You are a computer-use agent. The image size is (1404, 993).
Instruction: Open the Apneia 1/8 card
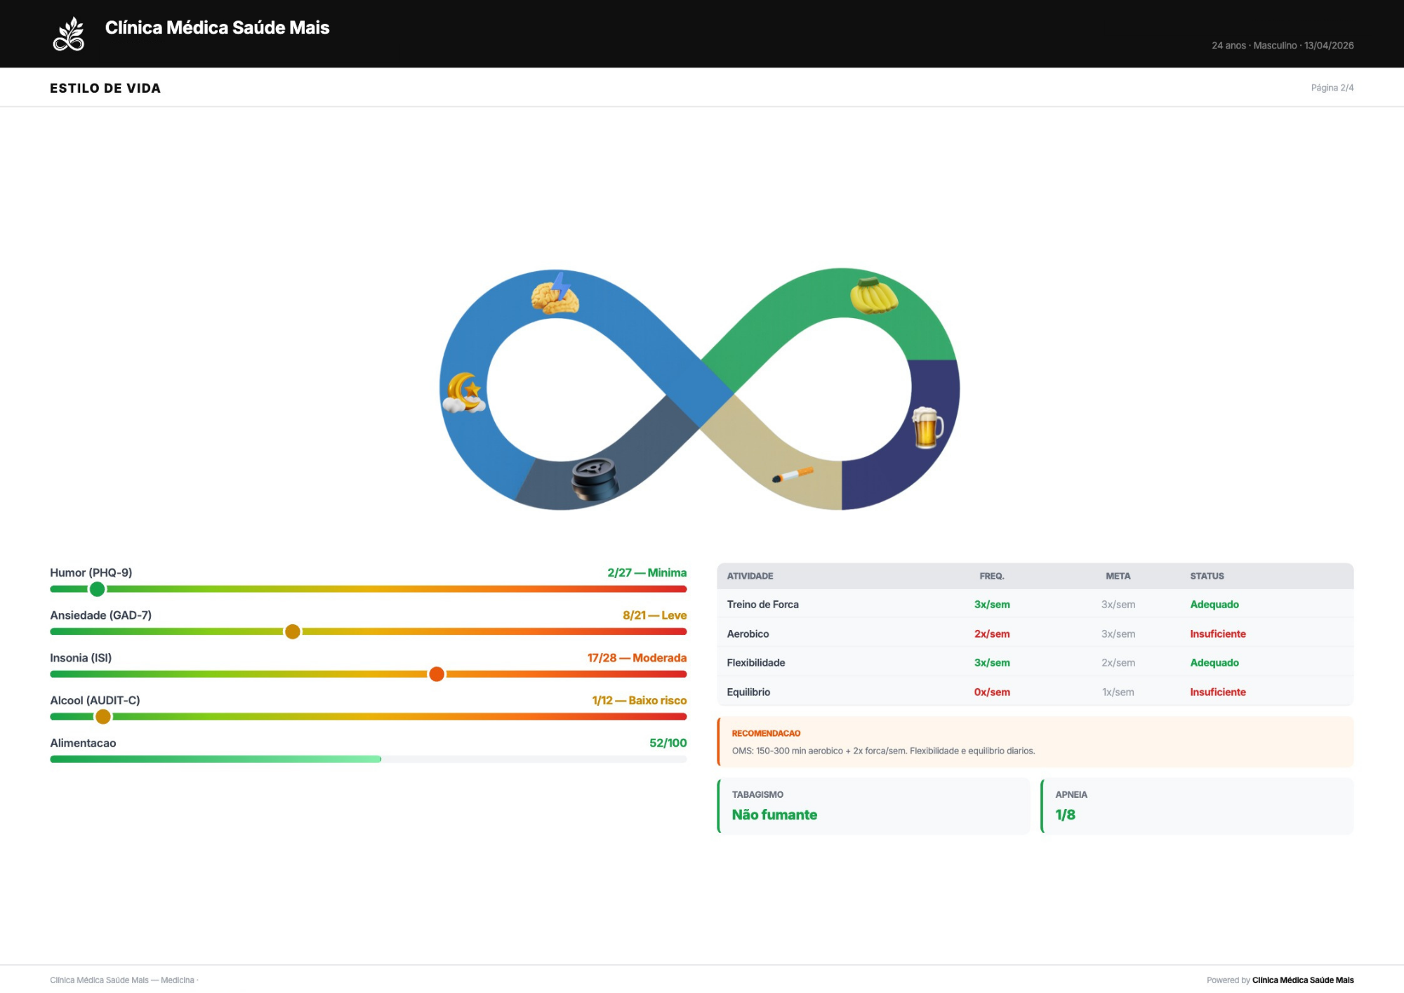pos(1196,806)
